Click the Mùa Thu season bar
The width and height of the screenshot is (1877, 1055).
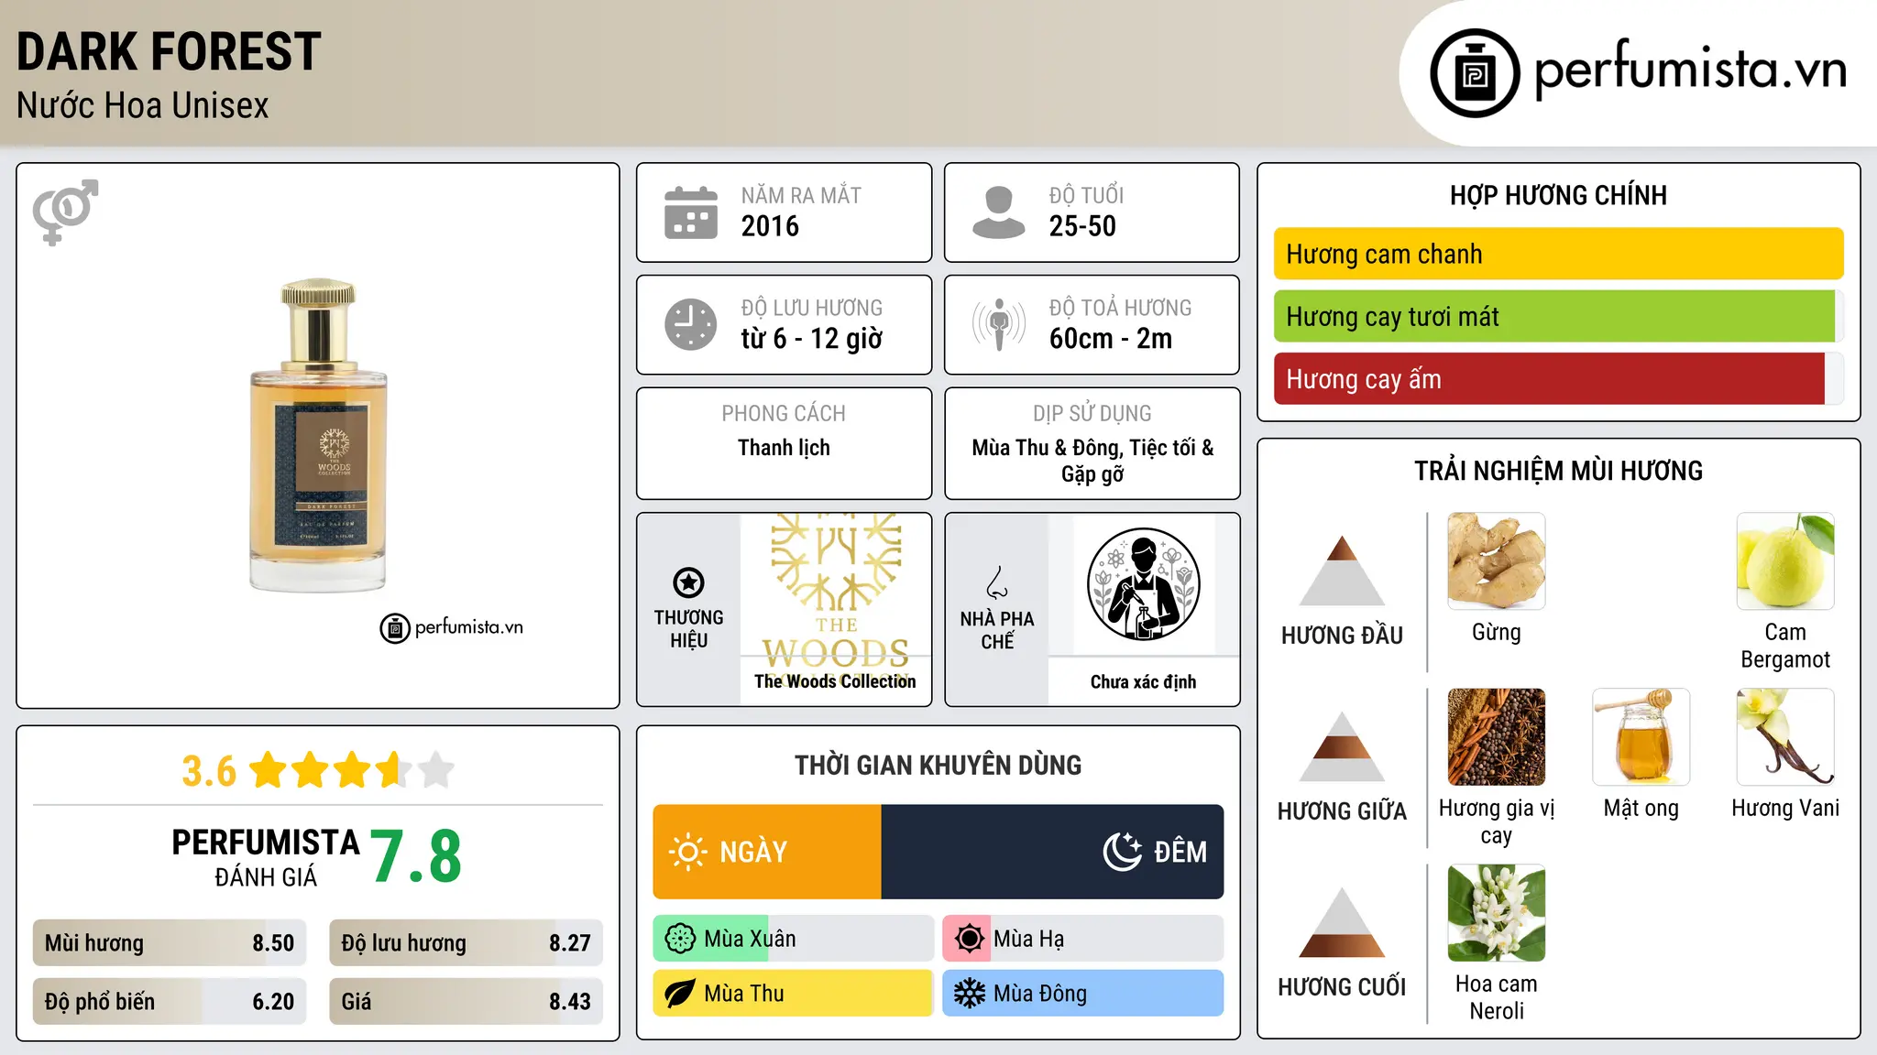click(793, 994)
